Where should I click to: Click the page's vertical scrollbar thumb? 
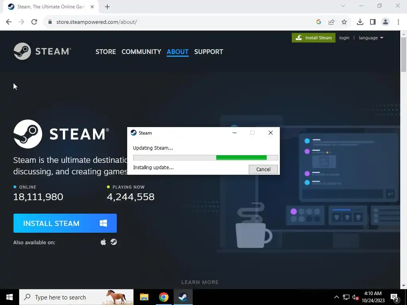pyautogui.click(x=404, y=54)
